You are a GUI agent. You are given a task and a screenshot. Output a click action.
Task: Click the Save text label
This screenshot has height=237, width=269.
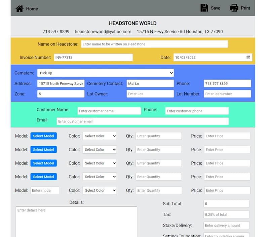(216, 8)
